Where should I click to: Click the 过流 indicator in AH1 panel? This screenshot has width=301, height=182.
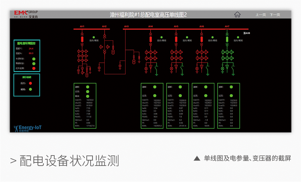[88, 91]
